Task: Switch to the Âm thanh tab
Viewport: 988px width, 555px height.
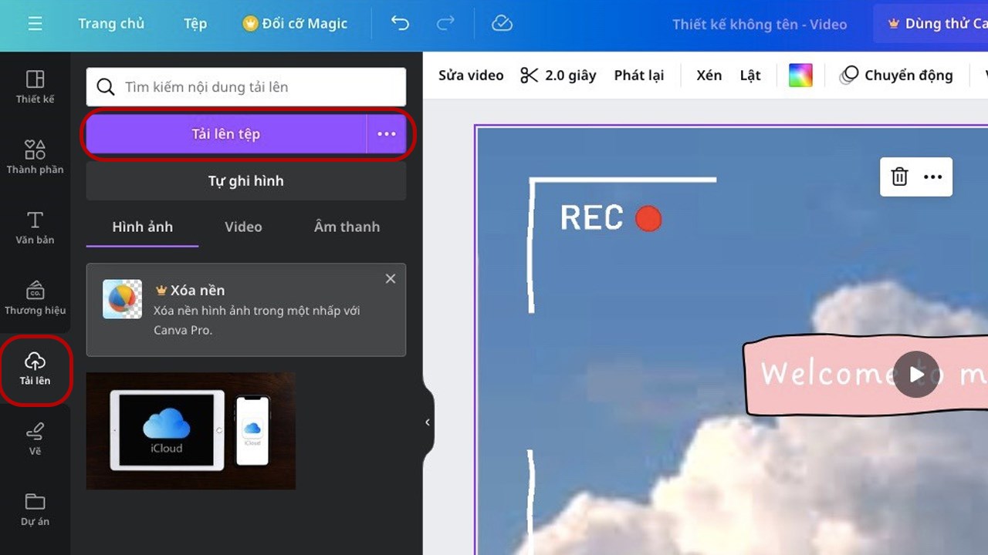Action: tap(347, 227)
